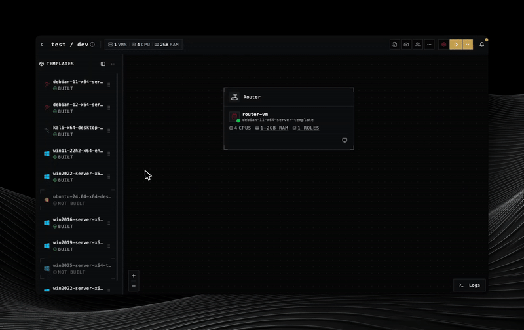Open the users icon in the toolbar

(x=417, y=45)
